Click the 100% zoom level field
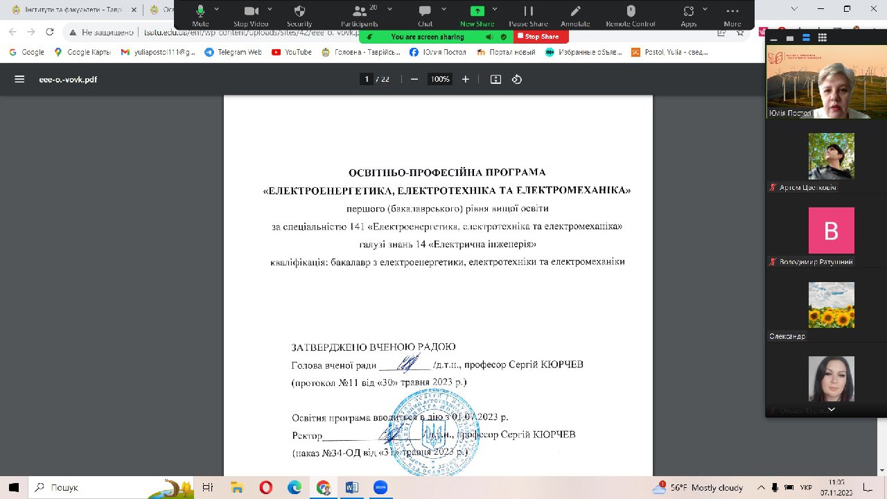887x499 pixels. 440,79
